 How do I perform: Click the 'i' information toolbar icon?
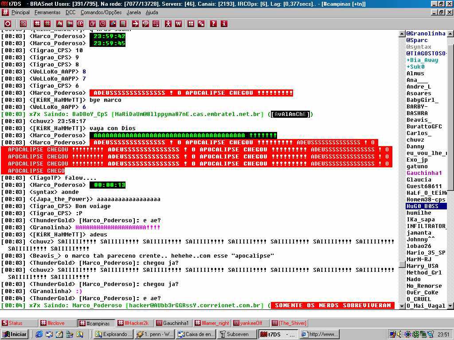tap(224, 23)
